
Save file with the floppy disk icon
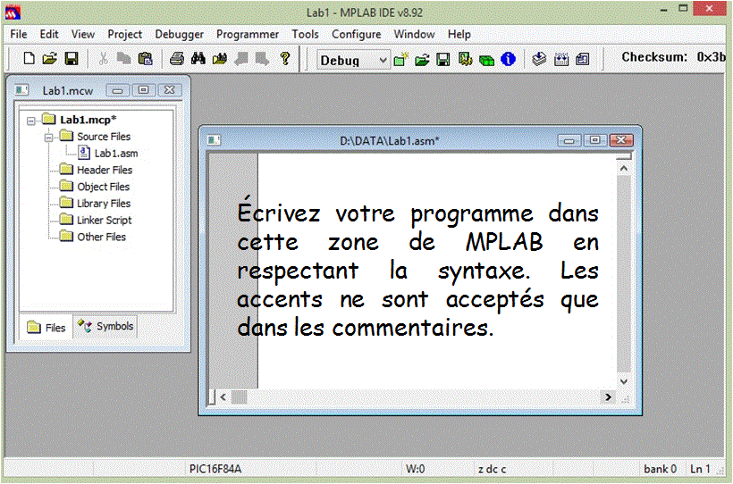point(71,58)
